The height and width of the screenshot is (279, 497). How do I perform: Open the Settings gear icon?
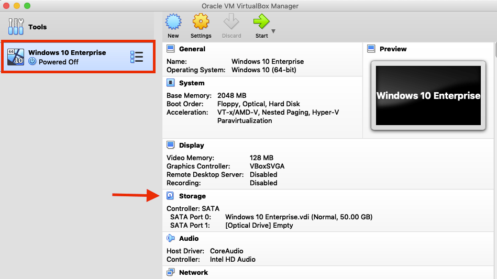(x=201, y=22)
